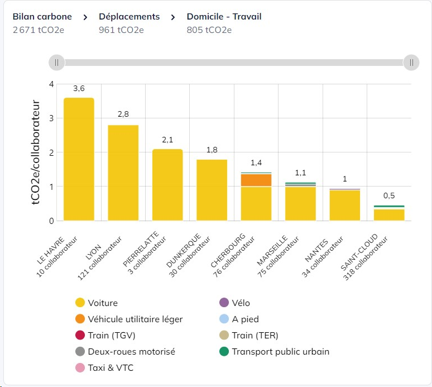Click the 0,5 value label

(389, 195)
